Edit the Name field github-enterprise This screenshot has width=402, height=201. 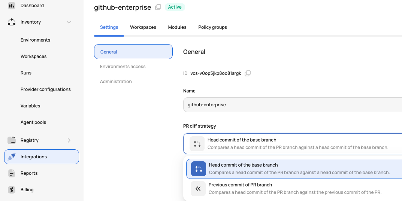point(293,105)
